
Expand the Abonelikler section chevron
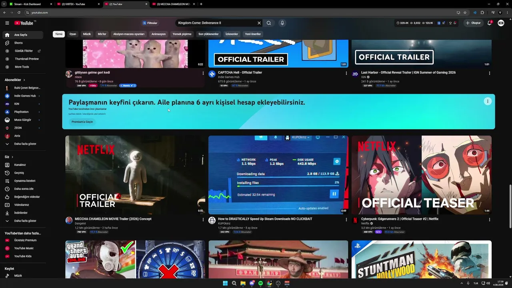24,80
